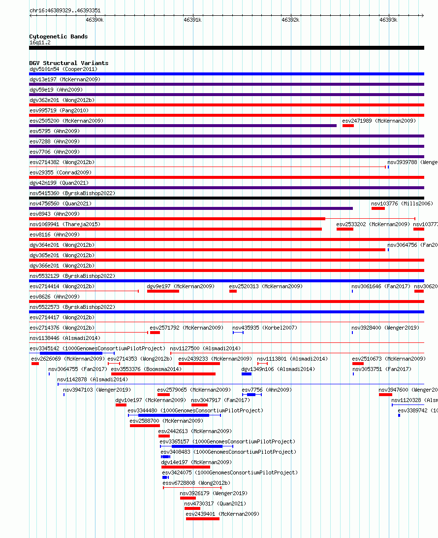Click the esv2626069 (McKernan2009) label

click(68, 359)
